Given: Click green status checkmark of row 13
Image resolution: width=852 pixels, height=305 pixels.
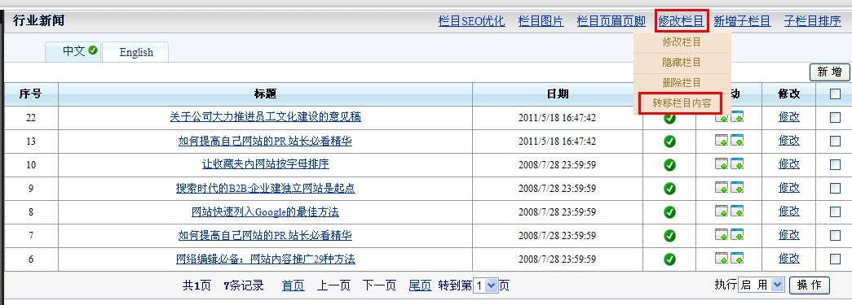Looking at the screenshot, I should click(669, 142).
